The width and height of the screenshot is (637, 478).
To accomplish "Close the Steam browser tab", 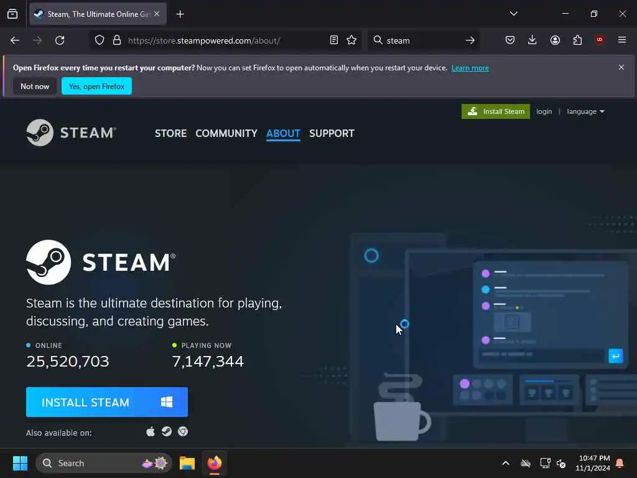I will pos(157,14).
